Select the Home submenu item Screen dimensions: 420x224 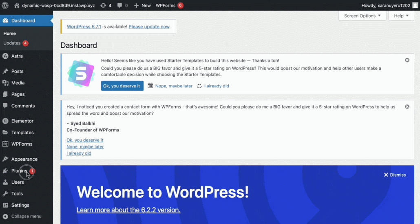tap(10, 33)
